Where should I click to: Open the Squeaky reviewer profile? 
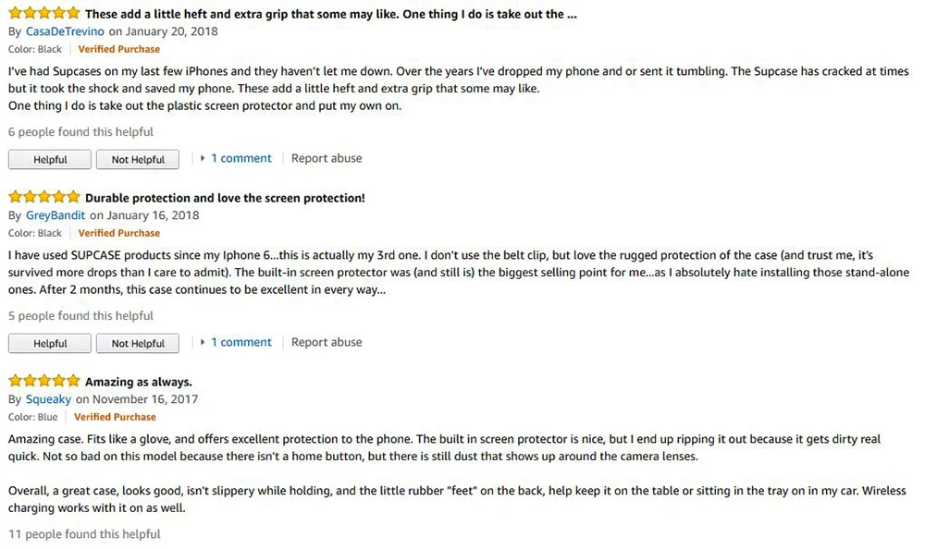[x=48, y=399]
